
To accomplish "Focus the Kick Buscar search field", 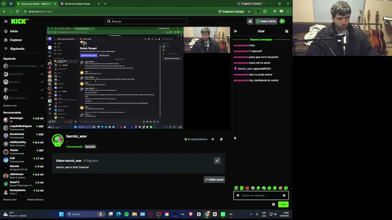I will click(146, 21).
